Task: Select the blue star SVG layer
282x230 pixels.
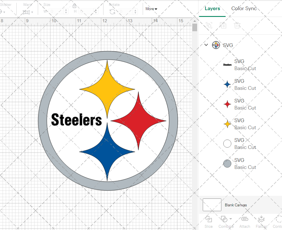Action: [240, 84]
